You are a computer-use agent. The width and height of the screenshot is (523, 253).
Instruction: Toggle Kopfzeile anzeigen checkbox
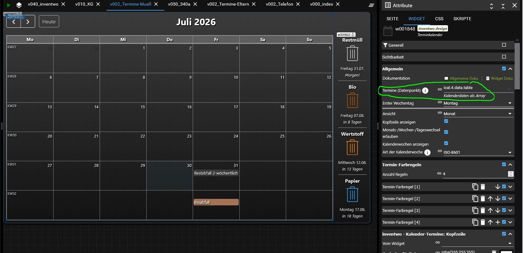coord(446,121)
